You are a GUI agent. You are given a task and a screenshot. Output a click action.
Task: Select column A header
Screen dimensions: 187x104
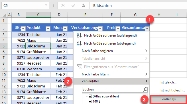coord(9,15)
